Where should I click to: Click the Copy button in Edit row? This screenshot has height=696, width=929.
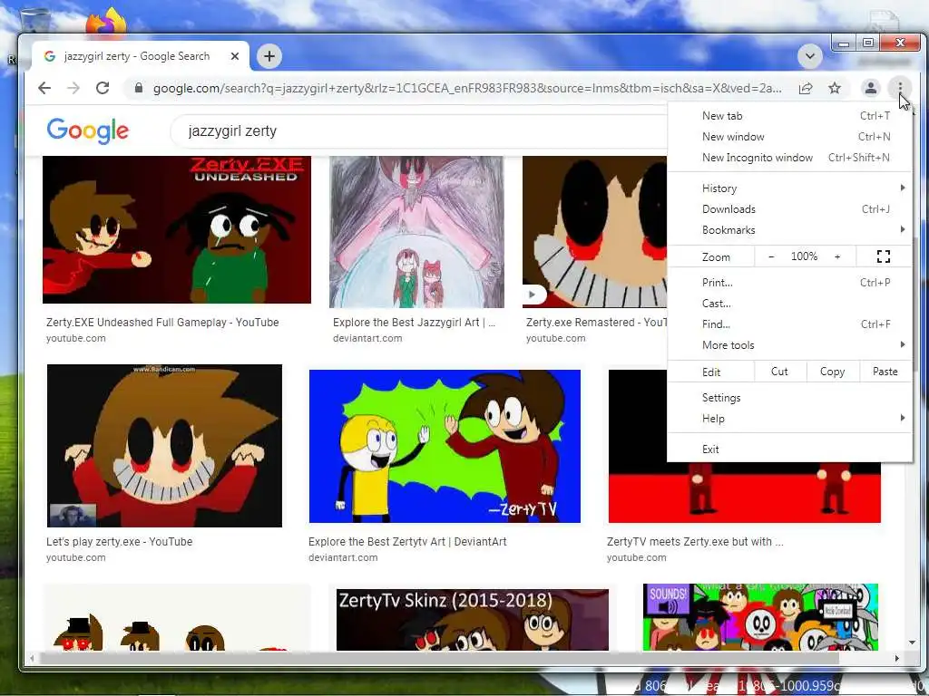point(833,372)
